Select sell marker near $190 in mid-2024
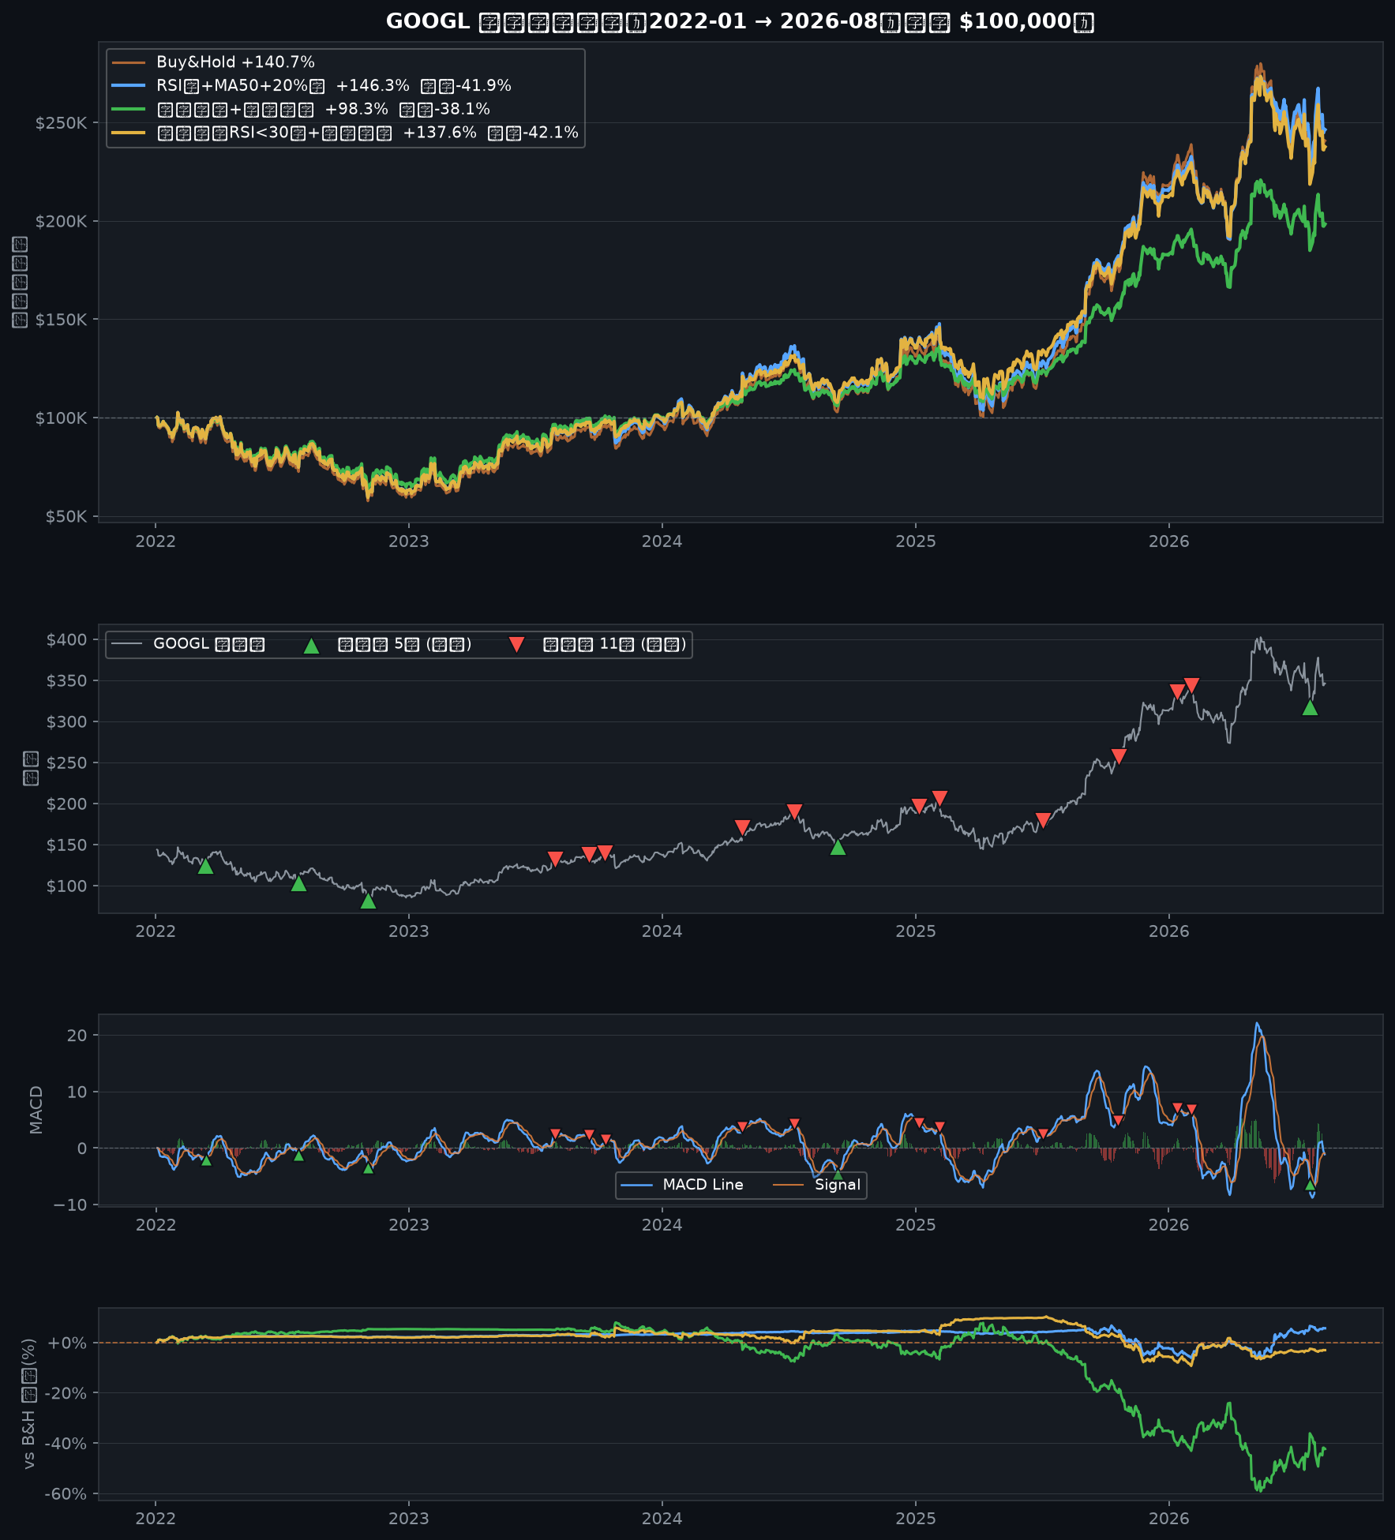Image resolution: width=1395 pixels, height=1540 pixels. coord(794,811)
